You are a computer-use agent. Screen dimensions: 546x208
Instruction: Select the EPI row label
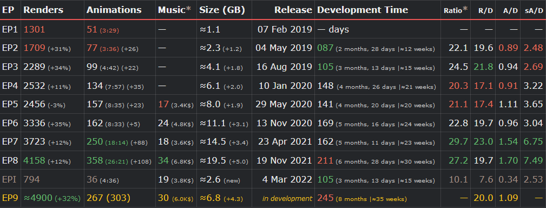coord(9,179)
